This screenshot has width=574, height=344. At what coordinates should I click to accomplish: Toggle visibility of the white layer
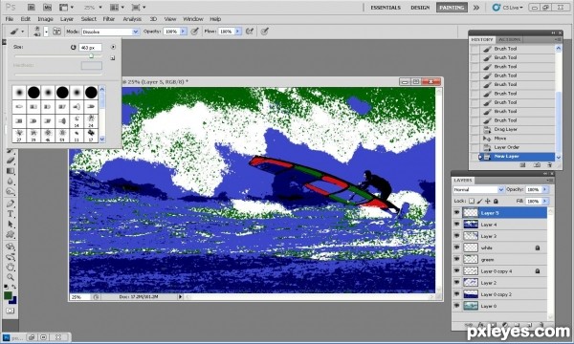point(457,247)
